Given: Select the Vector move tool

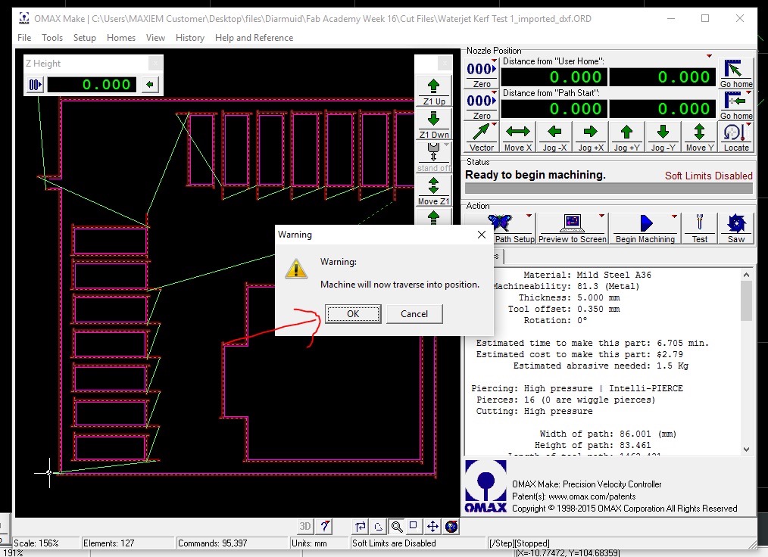Looking at the screenshot, I should [482, 138].
